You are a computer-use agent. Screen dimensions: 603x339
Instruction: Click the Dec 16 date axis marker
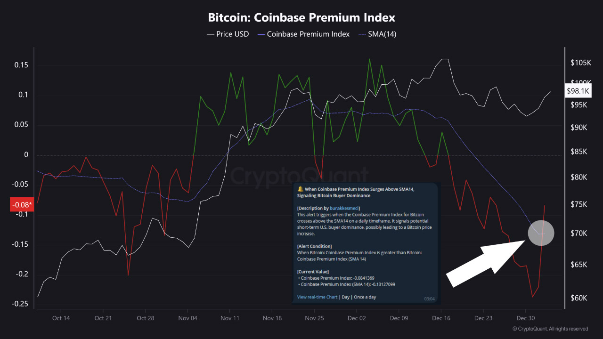[441, 318]
